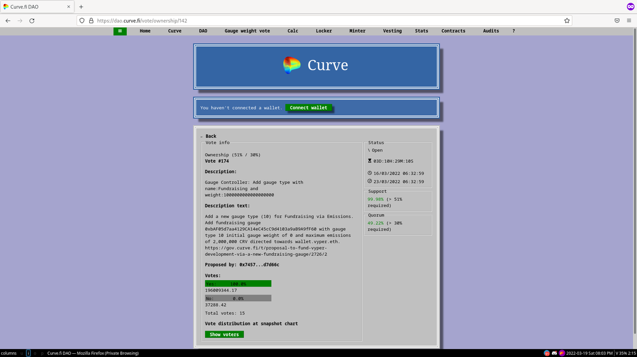Click 'Total votes: 15' text
The width and height of the screenshot is (637, 357).
pyautogui.click(x=225, y=313)
